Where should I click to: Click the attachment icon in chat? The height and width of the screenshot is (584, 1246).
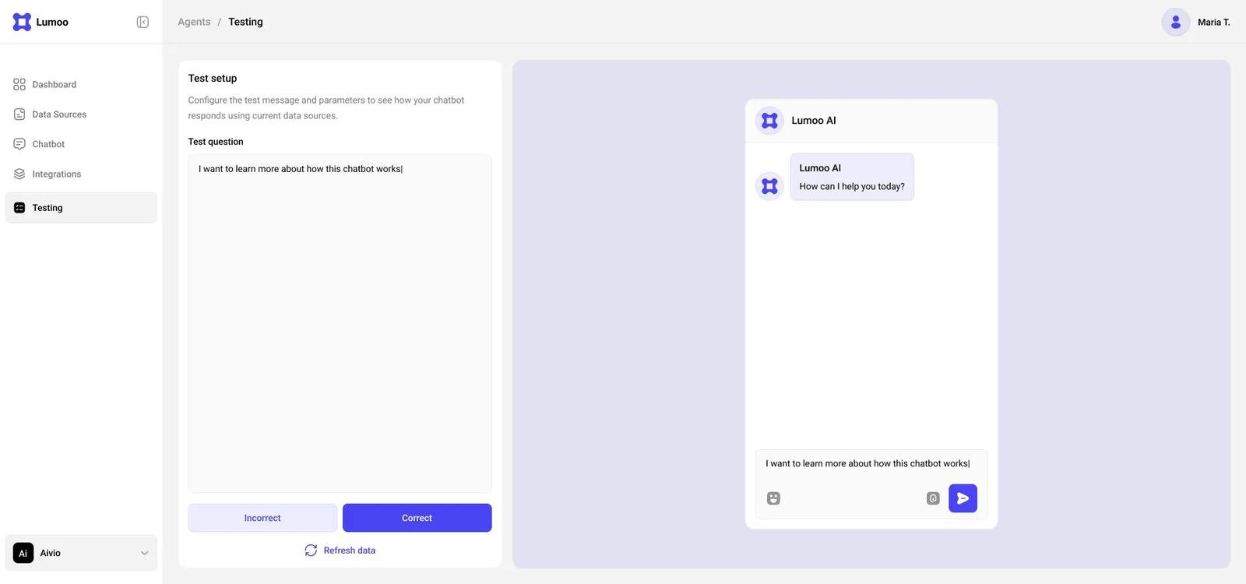point(933,498)
